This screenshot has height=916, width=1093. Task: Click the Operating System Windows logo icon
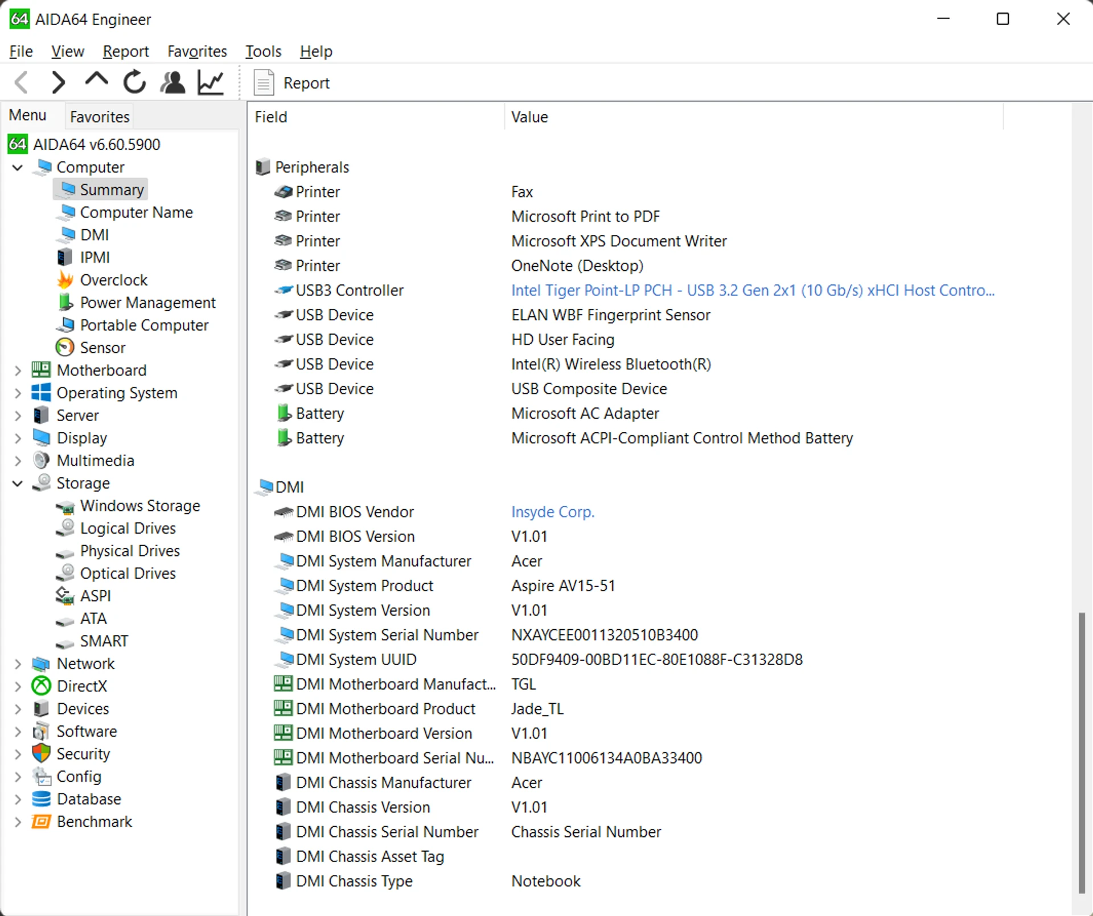pyautogui.click(x=41, y=393)
